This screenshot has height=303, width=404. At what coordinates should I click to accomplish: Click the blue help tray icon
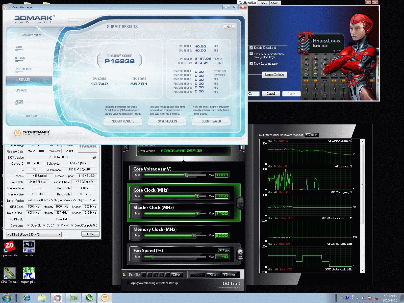tap(347, 298)
